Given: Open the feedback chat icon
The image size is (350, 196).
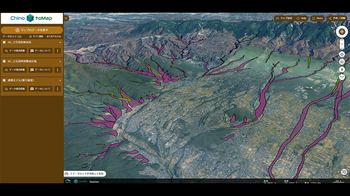Looking at the screenshot, I should 344,172.
